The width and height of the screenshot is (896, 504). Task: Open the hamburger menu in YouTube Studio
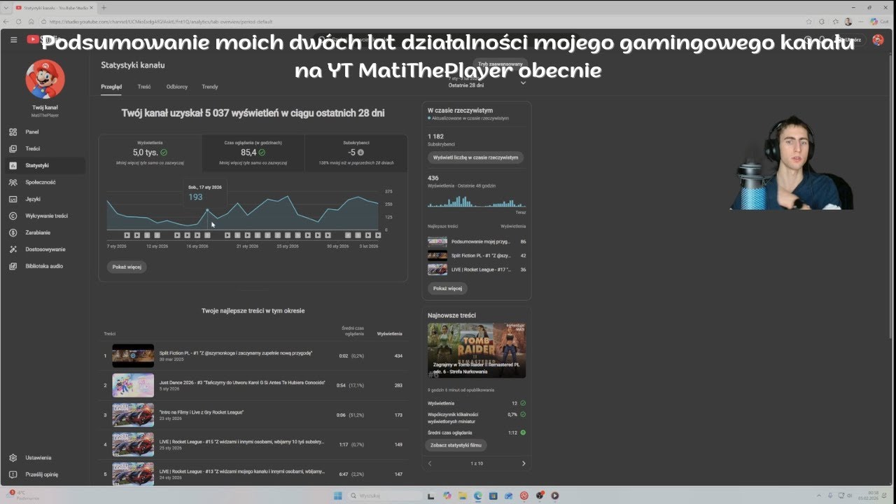tap(13, 40)
